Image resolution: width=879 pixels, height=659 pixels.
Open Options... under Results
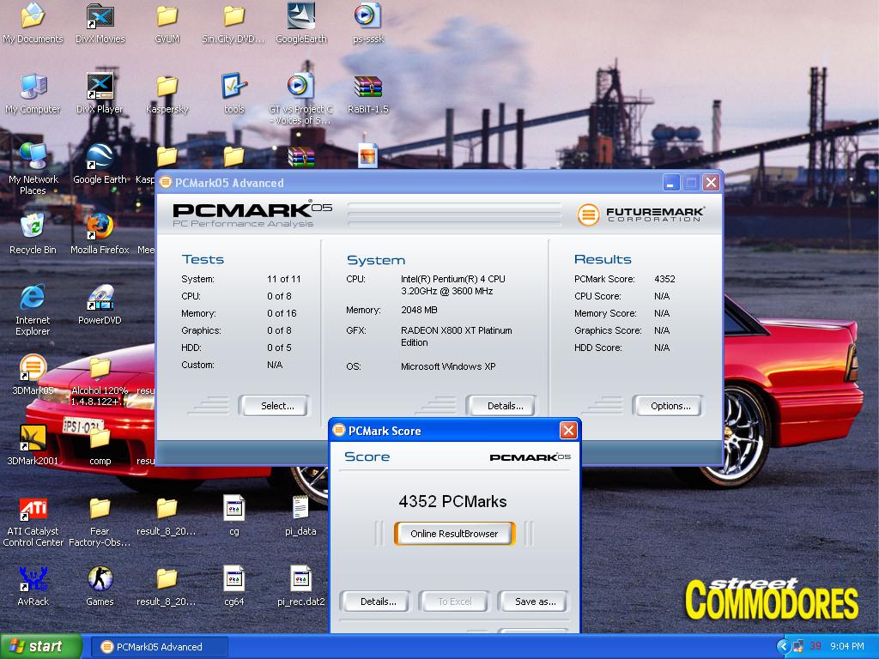pyautogui.click(x=667, y=406)
